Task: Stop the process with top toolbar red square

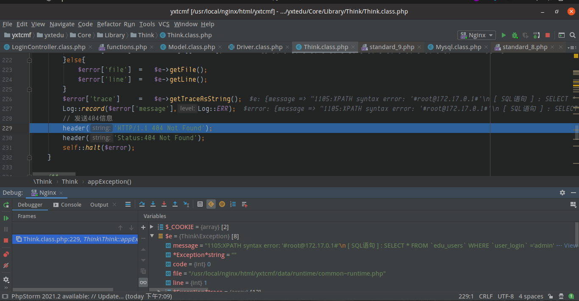Action: 548,35
